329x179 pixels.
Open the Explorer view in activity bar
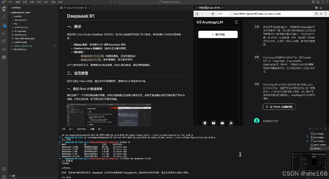pyautogui.click(x=4, y=9)
